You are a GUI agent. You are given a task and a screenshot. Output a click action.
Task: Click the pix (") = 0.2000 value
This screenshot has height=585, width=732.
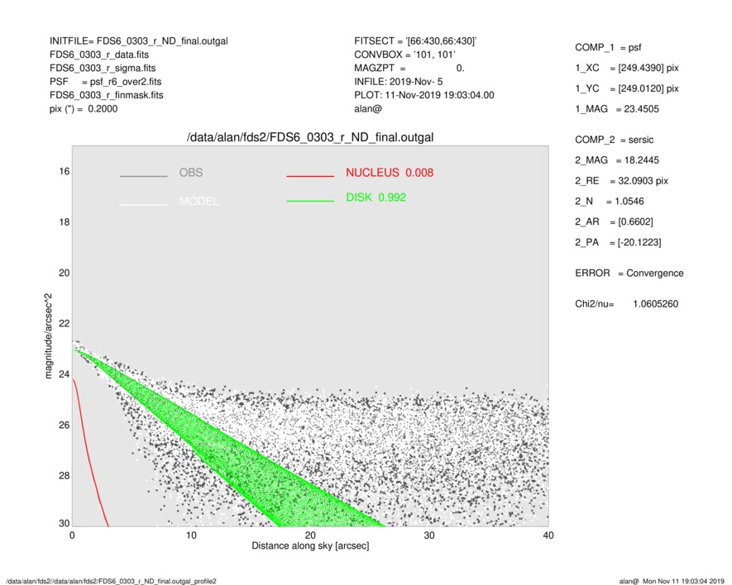pos(84,109)
